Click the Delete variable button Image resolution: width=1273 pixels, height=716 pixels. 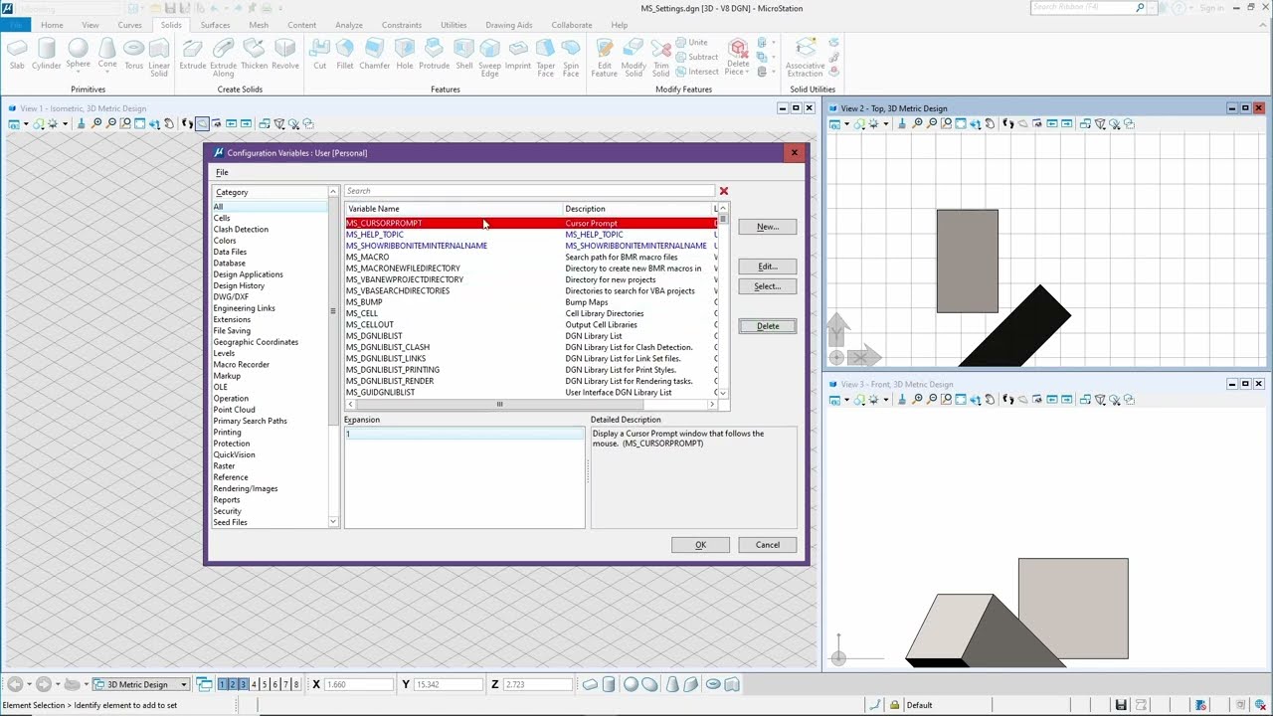[x=767, y=326]
